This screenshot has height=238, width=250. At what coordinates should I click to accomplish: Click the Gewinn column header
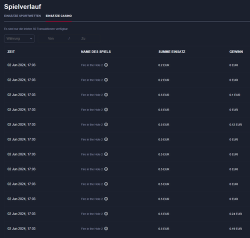tap(236, 52)
